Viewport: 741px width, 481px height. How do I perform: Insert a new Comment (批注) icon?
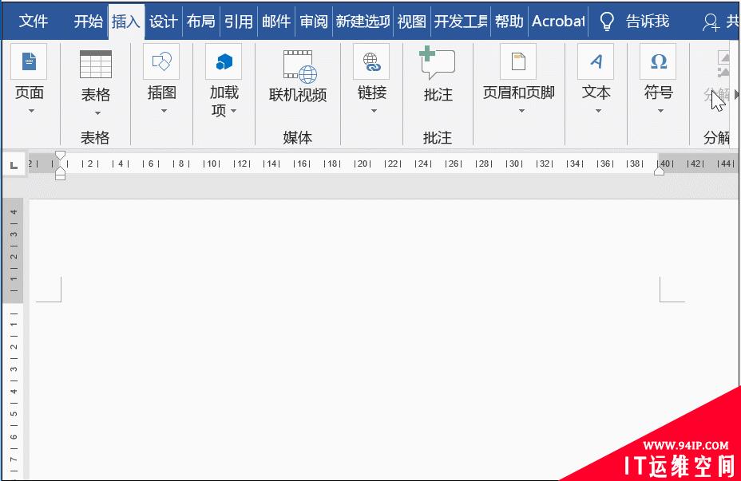point(437,63)
